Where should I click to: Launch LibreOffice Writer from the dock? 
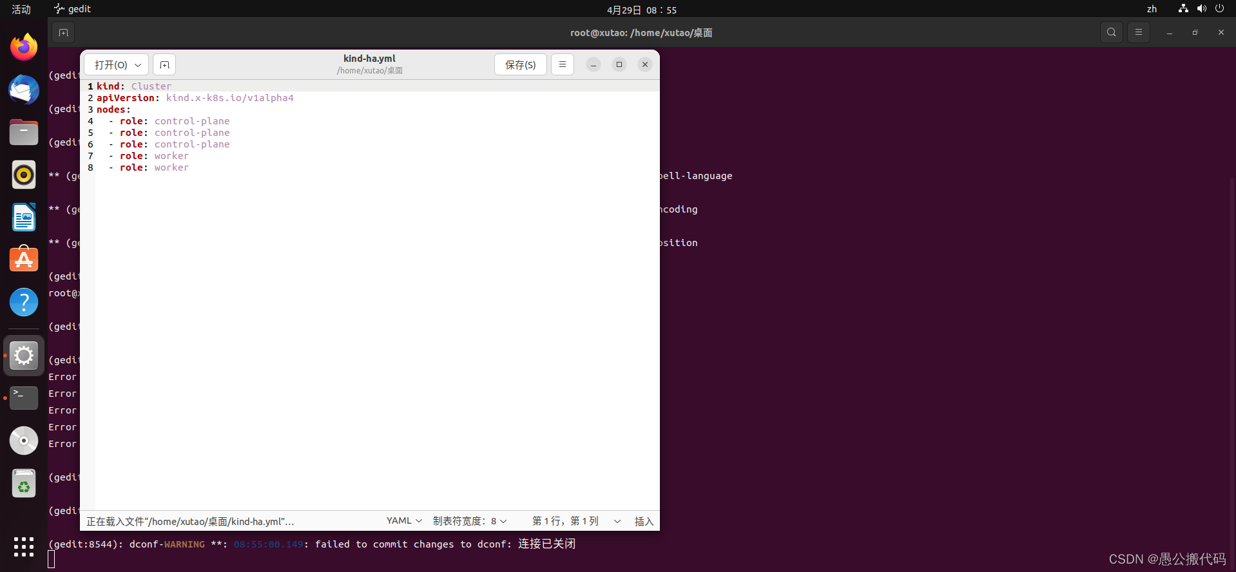(24, 217)
